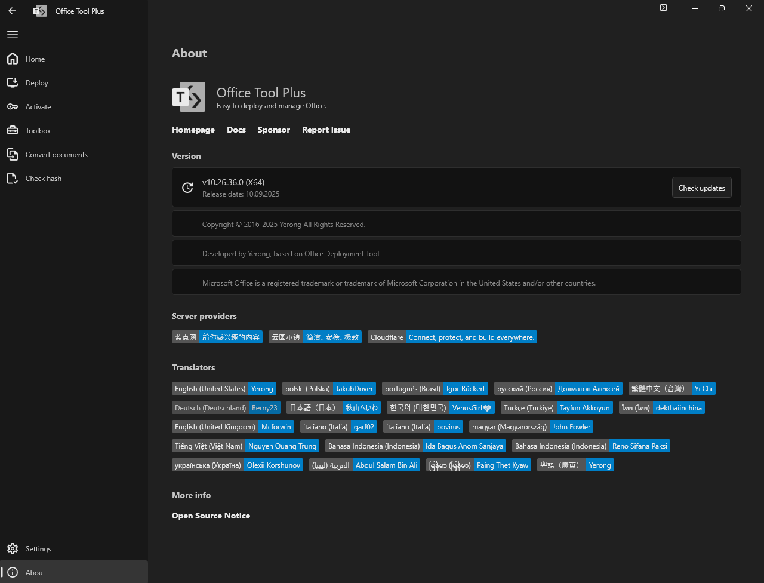The height and width of the screenshot is (583, 764).
Task: Click the English (United Kingdom) Mcforwin badge
Action: (x=233, y=427)
